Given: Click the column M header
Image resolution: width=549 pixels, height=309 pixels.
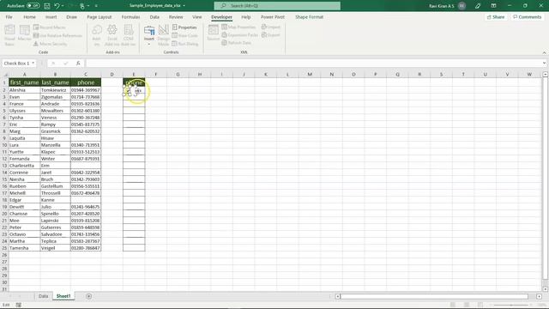Looking at the screenshot, I should 310,75.
